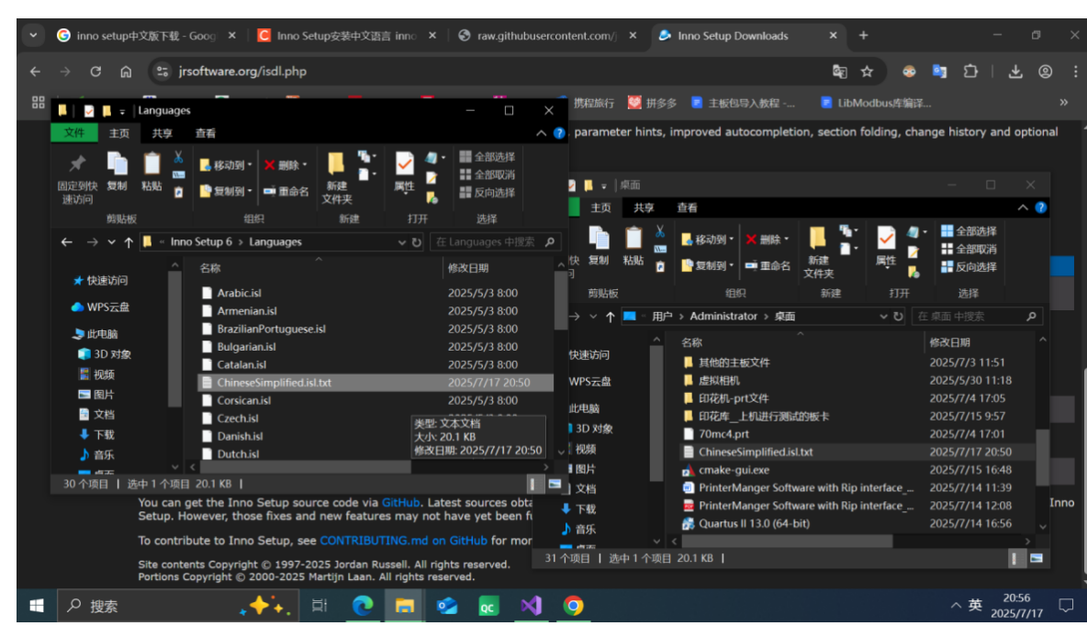
Task: Click the Up arrow in Languages window navigation
Action: click(129, 242)
